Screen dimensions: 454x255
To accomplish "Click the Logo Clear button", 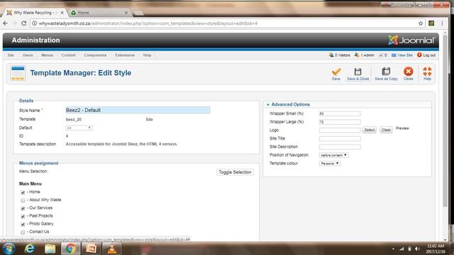I will coord(386,130).
